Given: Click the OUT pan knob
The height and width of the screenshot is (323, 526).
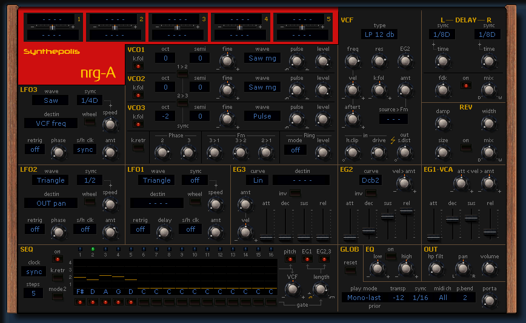Looking at the screenshot, I should (x=463, y=268).
